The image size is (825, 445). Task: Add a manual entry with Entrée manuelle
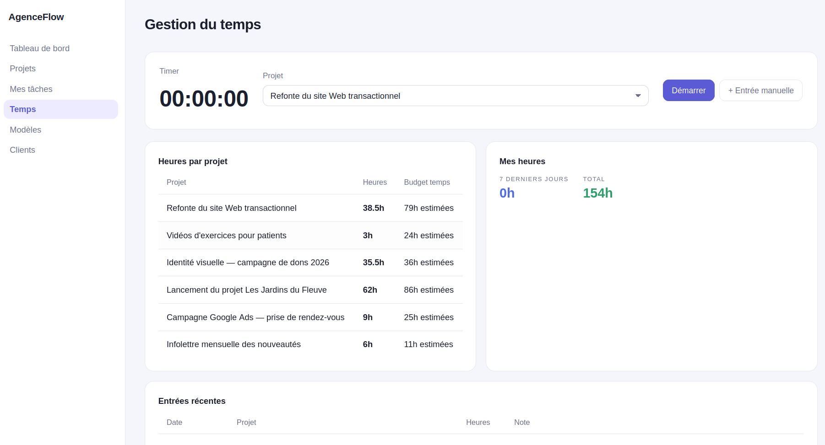(761, 91)
